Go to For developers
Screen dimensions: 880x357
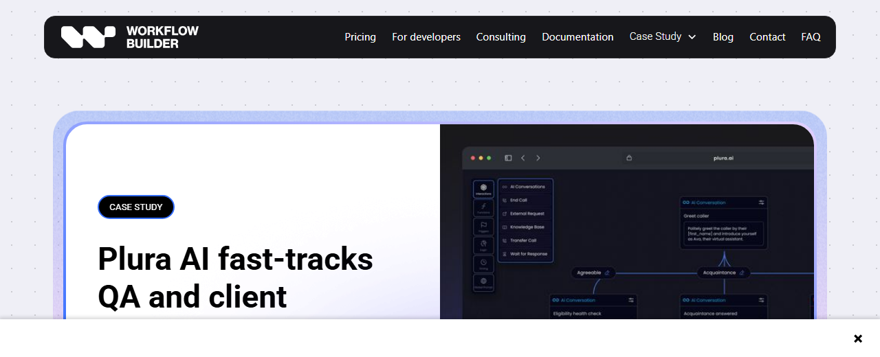(426, 37)
